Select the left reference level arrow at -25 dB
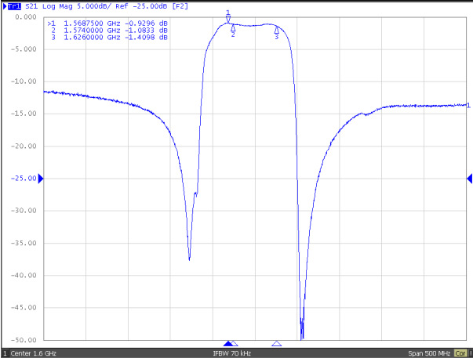Image resolution: width=473 pixels, height=358 pixels. pyautogui.click(x=41, y=179)
